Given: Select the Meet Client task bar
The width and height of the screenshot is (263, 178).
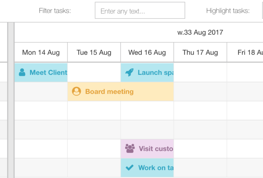Looking at the screenshot, I should pos(41,72).
